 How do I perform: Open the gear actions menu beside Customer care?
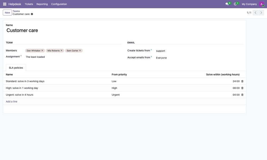(x=32, y=14)
